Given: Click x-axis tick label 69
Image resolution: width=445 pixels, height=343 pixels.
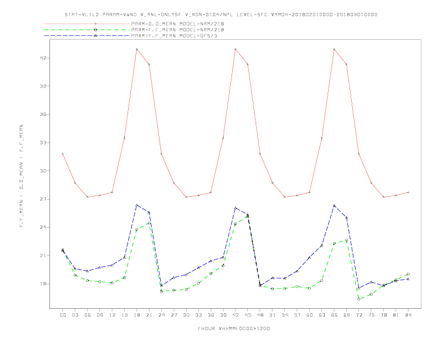Looking at the screenshot, I should (347, 315).
